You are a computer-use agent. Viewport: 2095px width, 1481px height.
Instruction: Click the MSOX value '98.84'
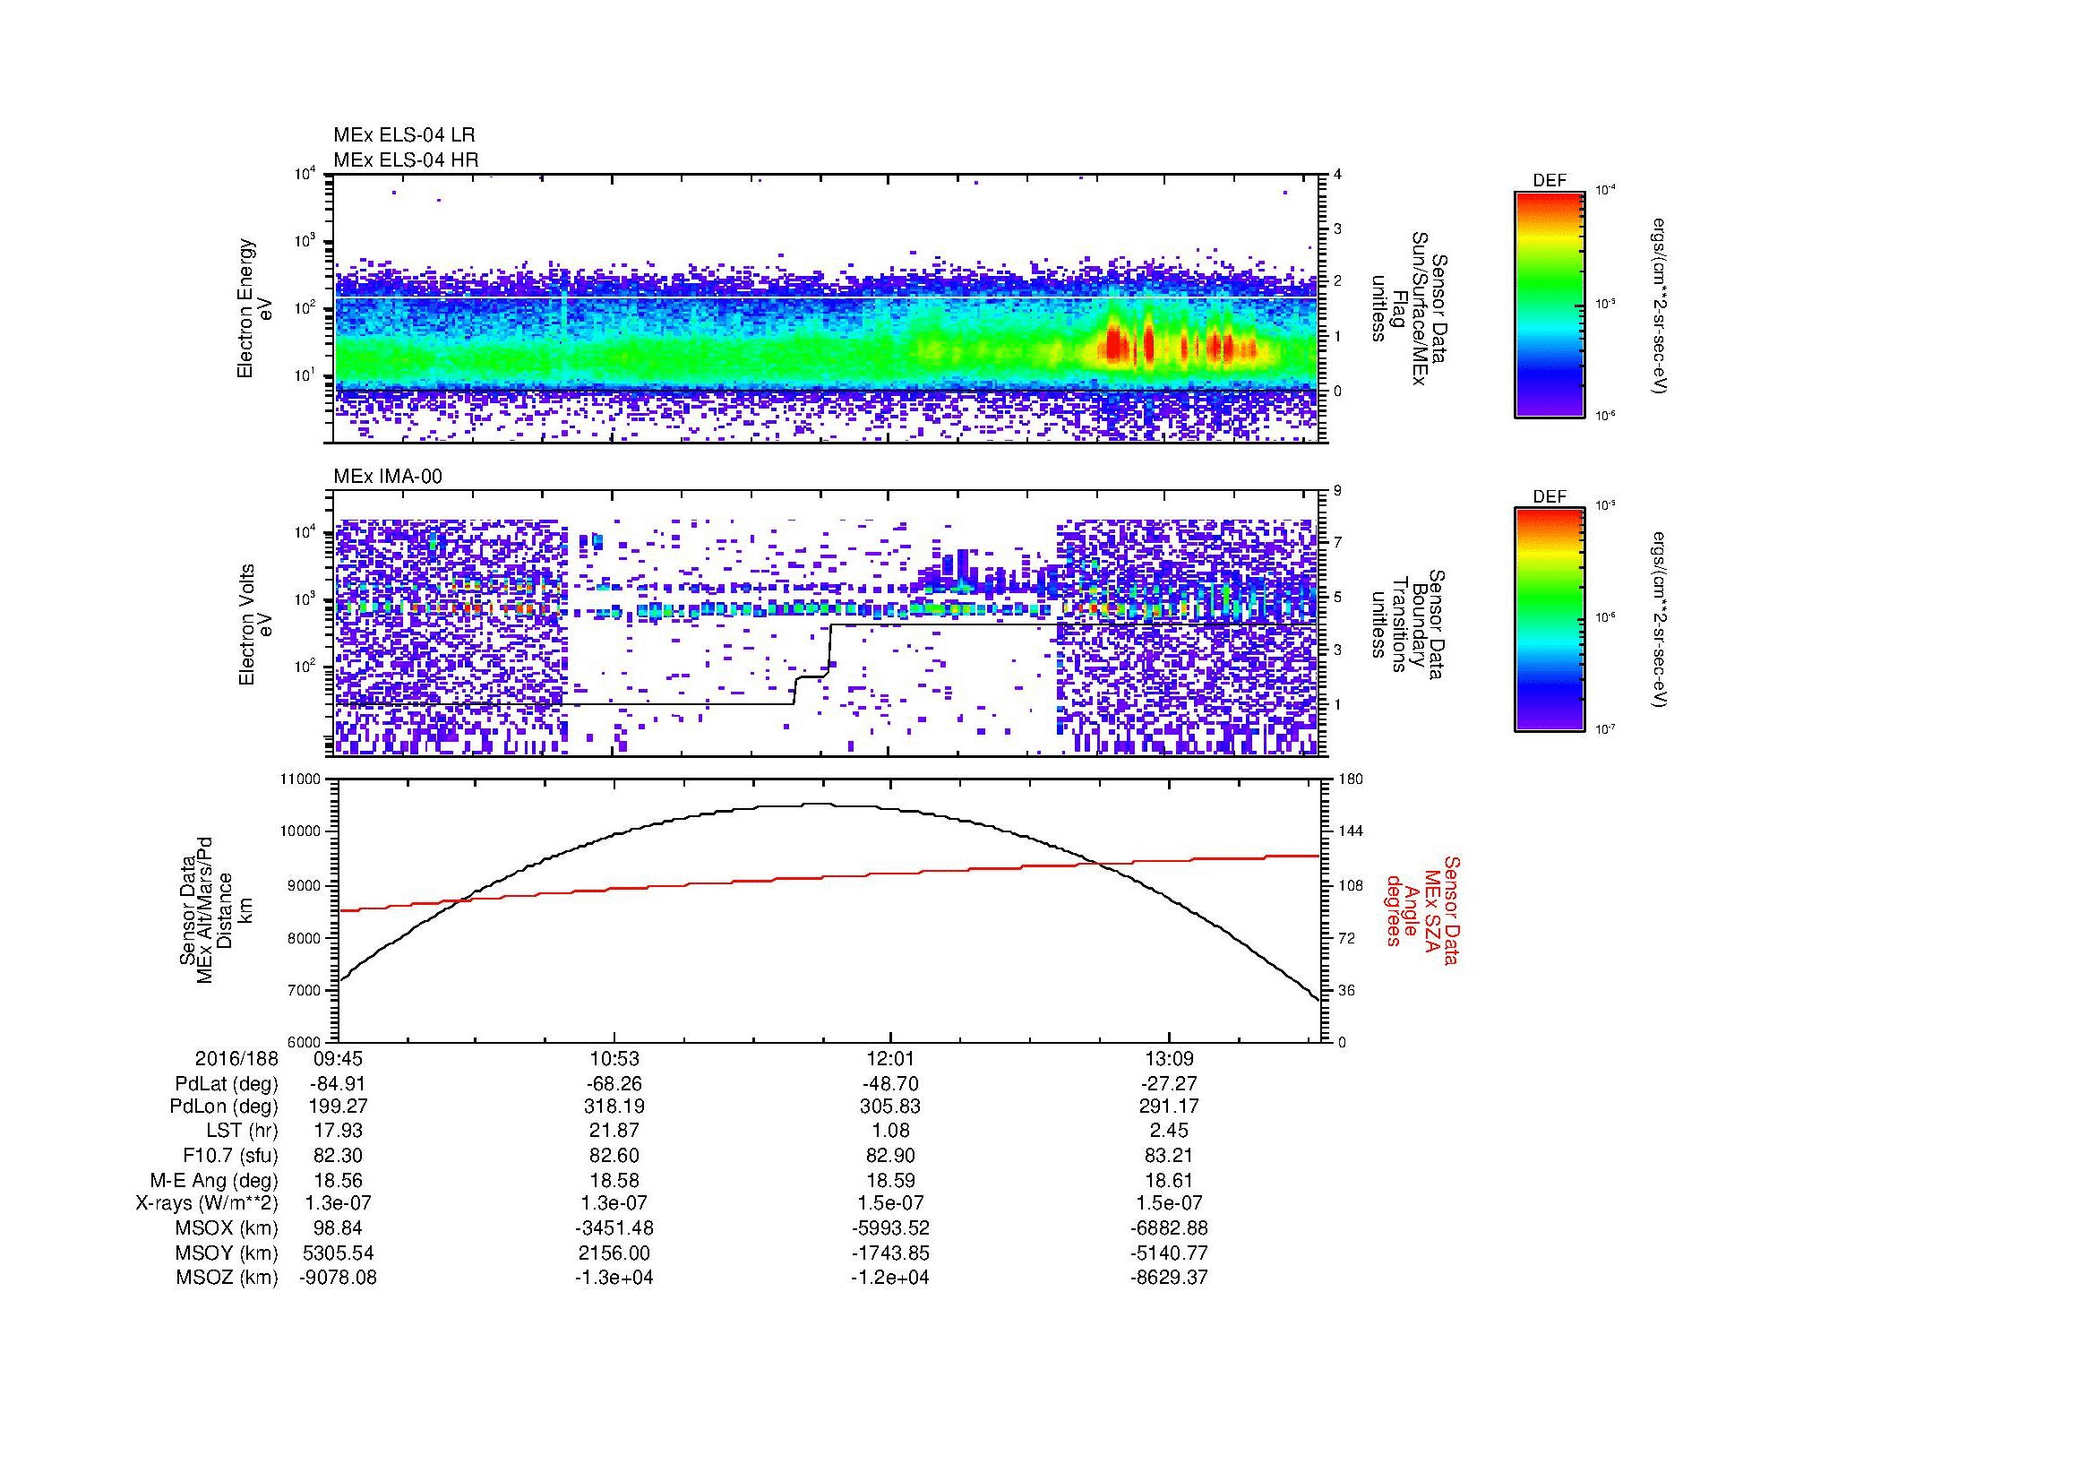(x=339, y=1228)
